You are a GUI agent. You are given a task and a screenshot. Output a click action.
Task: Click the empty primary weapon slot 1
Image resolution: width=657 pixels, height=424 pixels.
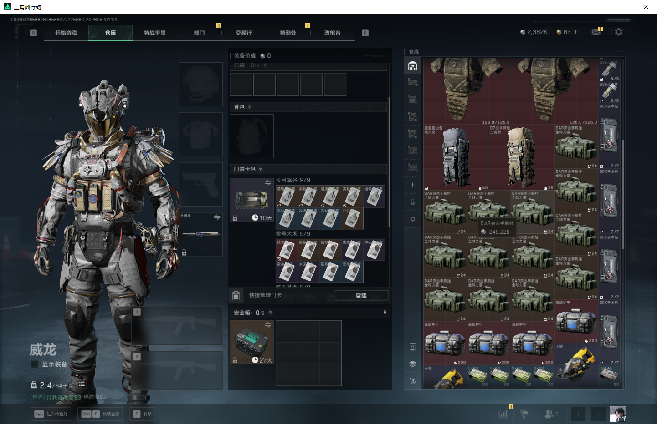tap(177, 325)
